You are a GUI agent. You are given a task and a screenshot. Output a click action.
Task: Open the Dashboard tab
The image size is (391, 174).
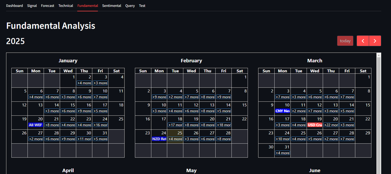click(15, 6)
